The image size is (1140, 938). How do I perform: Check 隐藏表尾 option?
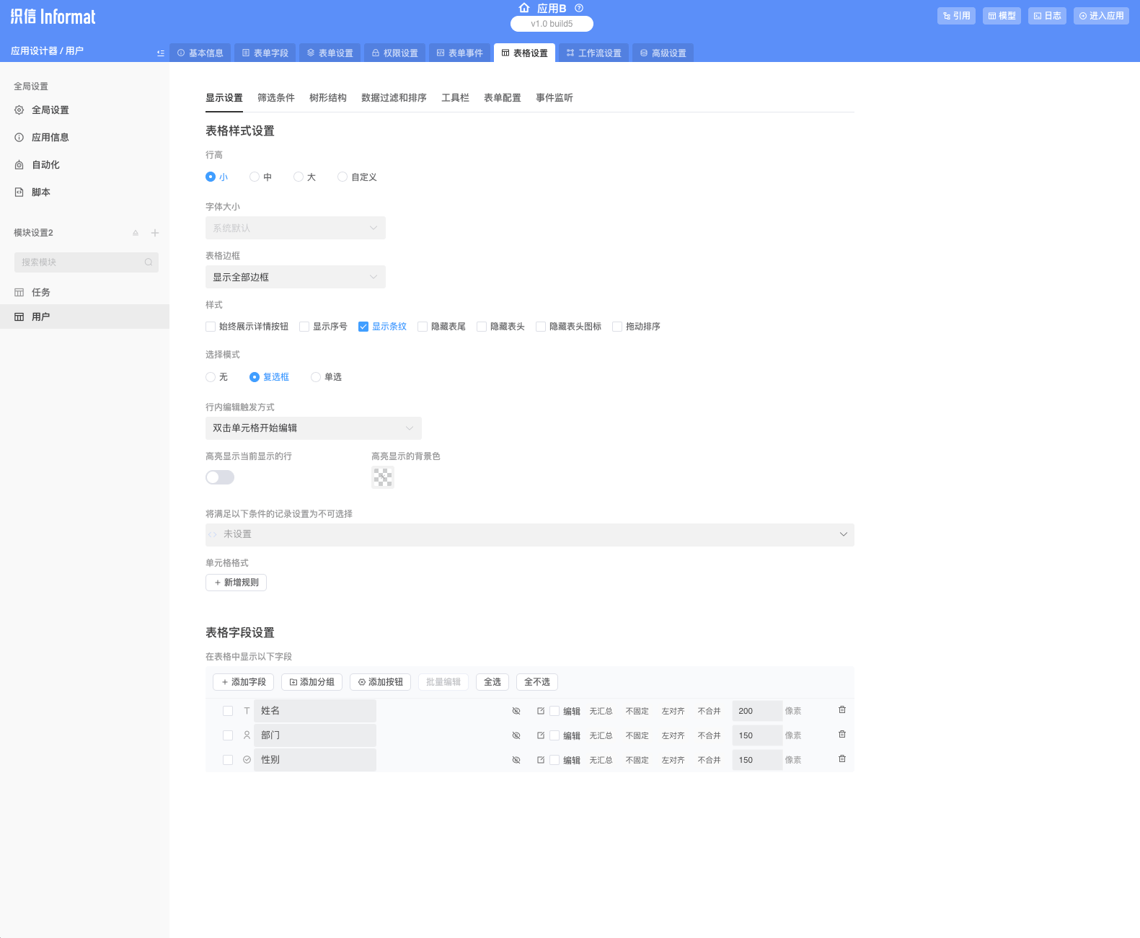point(423,327)
